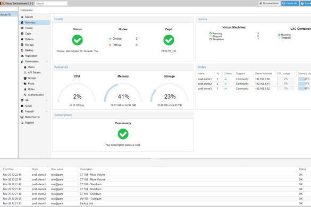This screenshot has width=311, height=207.
Task: Click the top Search input field
Action: tap(51, 3)
